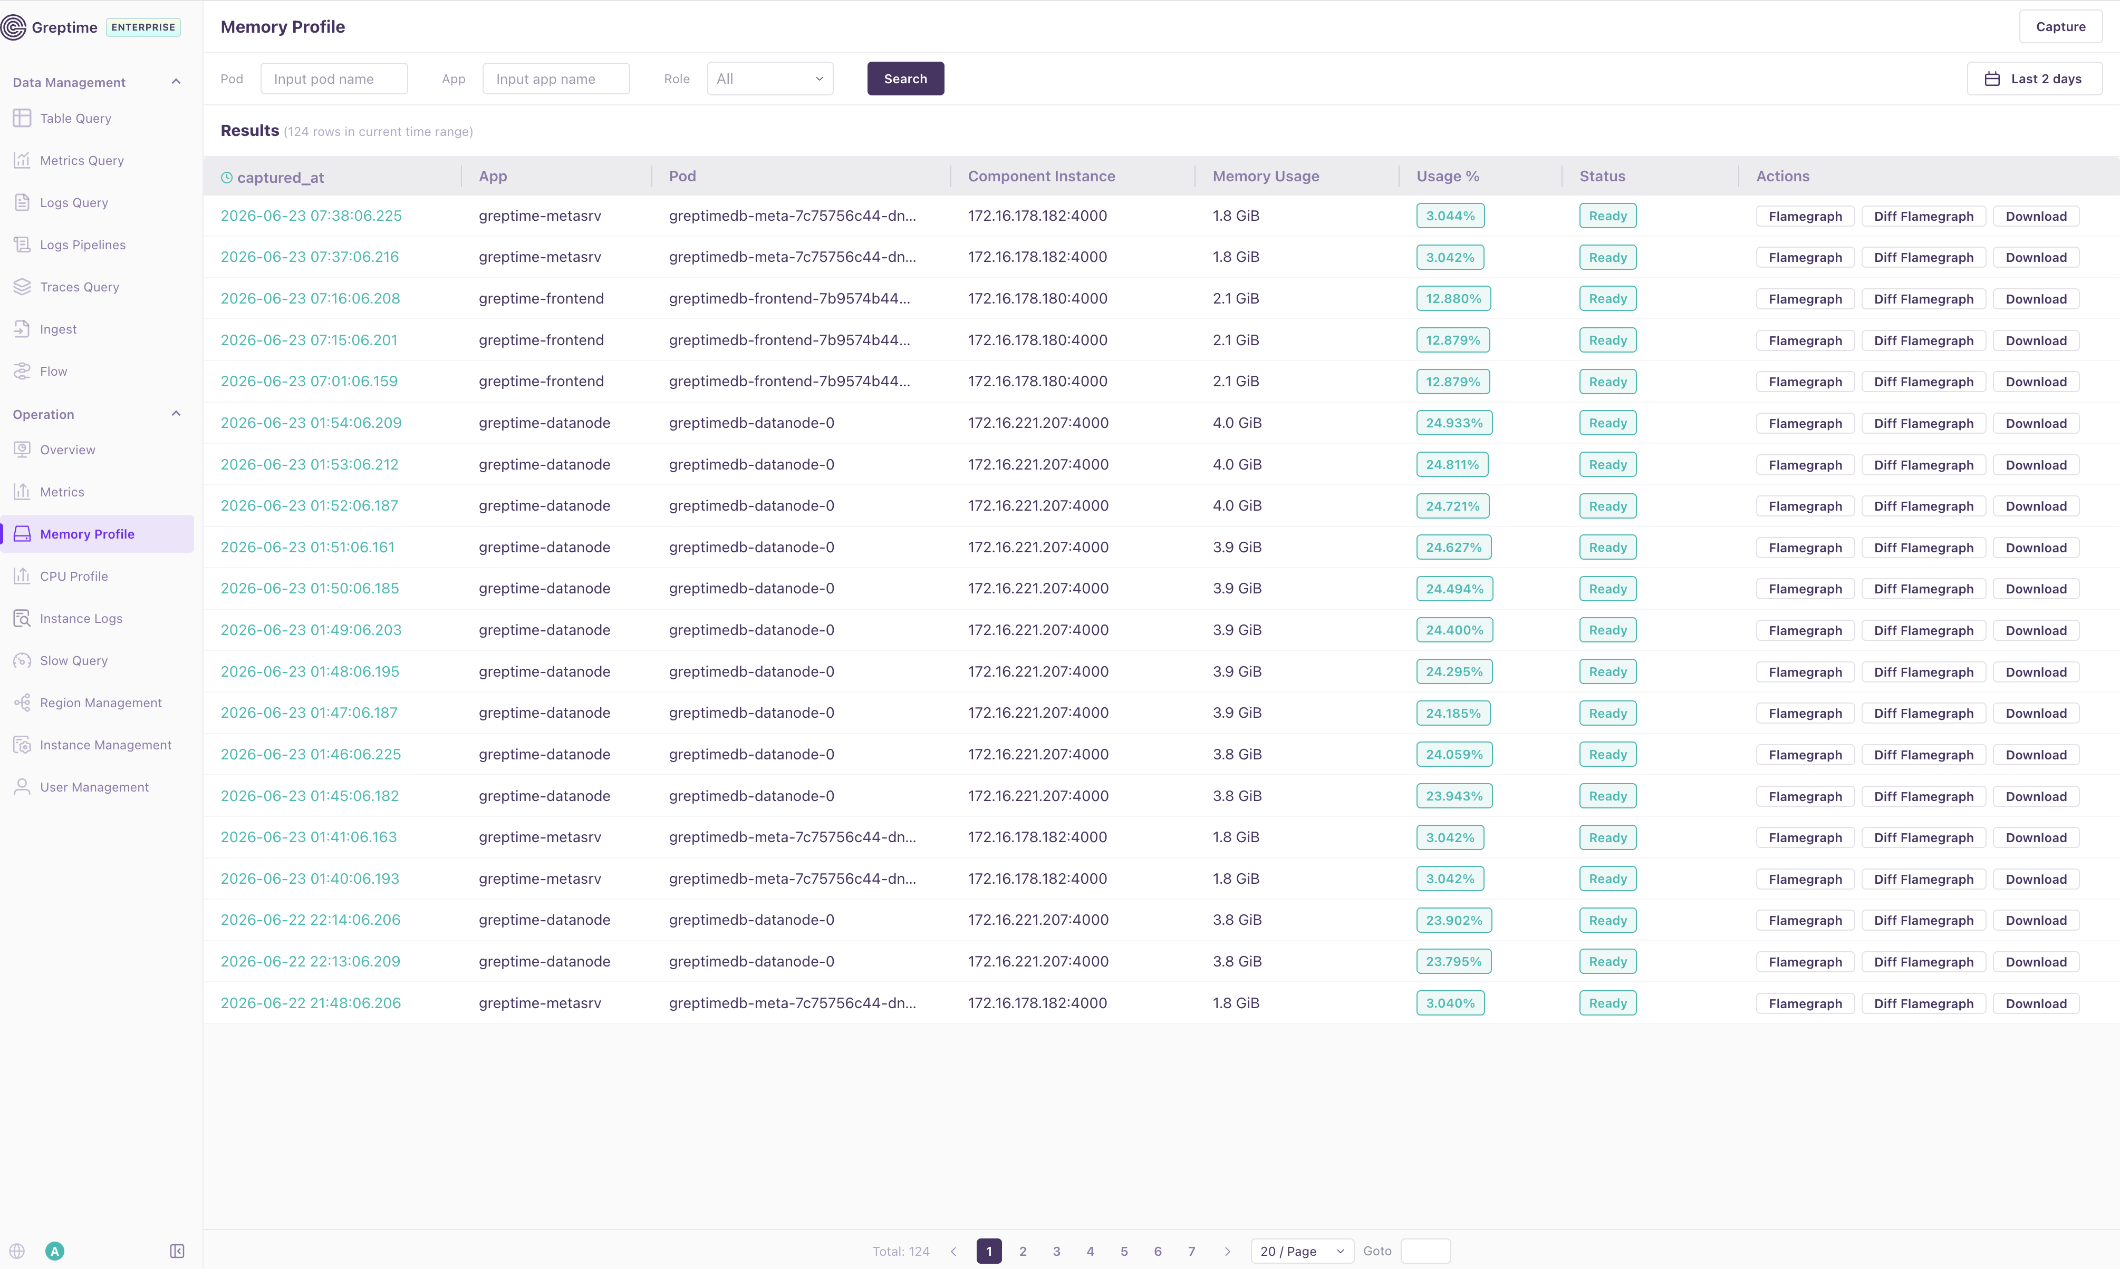Focus the Pod name input
This screenshot has width=2120, height=1269.
coord(334,79)
